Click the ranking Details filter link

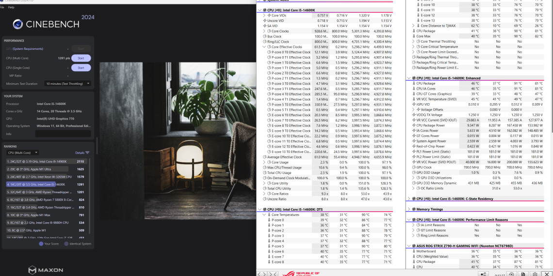coord(82,153)
